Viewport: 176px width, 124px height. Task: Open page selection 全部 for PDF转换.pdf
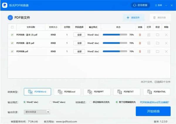point(79,51)
